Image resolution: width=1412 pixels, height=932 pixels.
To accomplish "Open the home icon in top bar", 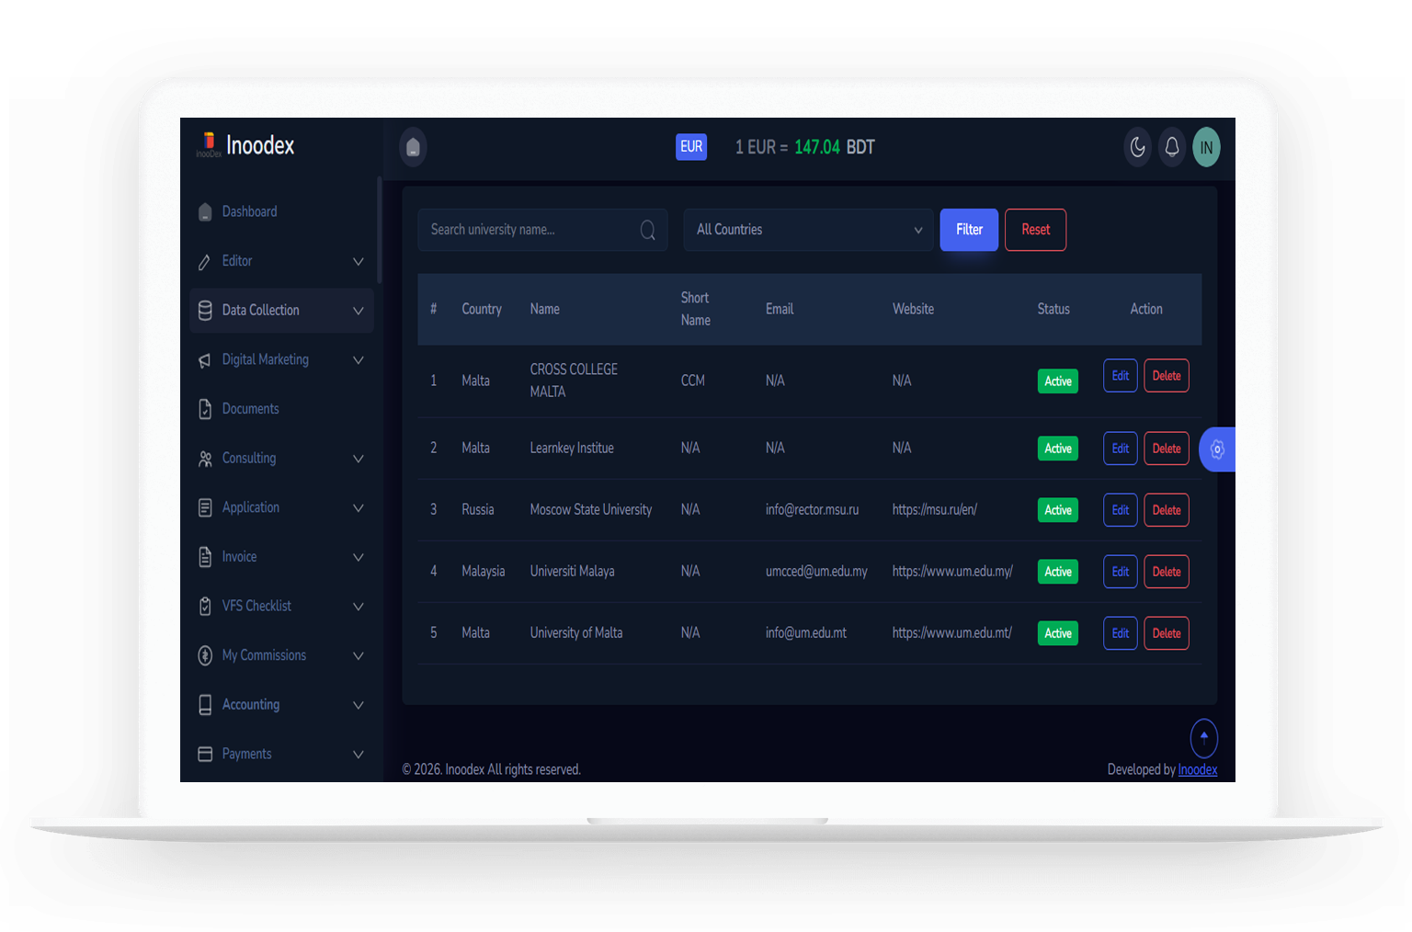I will [x=413, y=147].
